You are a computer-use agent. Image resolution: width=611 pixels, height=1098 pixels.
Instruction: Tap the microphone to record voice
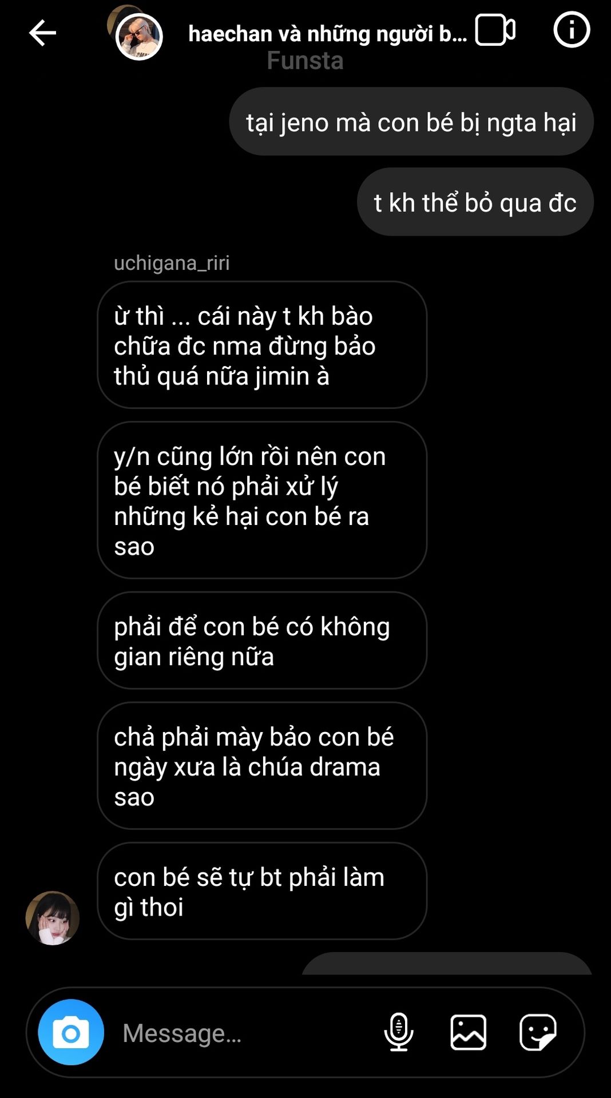coord(399,1032)
